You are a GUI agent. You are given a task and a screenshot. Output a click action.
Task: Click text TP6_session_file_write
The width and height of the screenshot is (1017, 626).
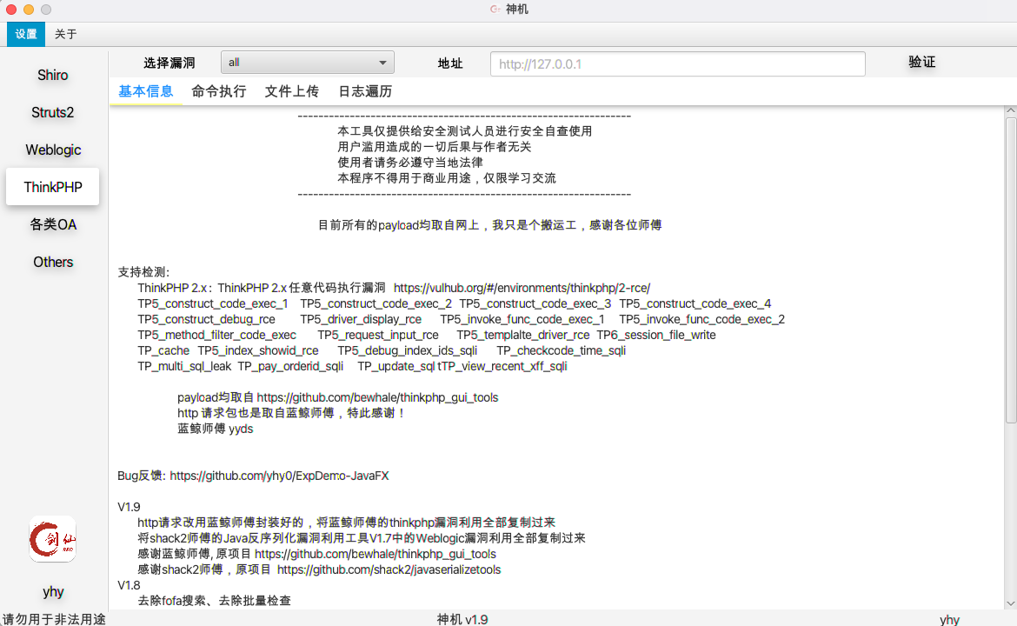coord(656,336)
